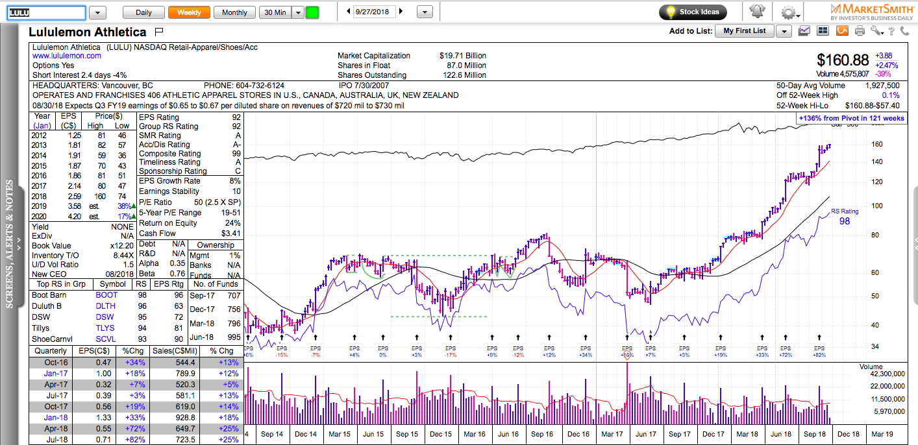Click the P/E Ratio row

pos(190,202)
